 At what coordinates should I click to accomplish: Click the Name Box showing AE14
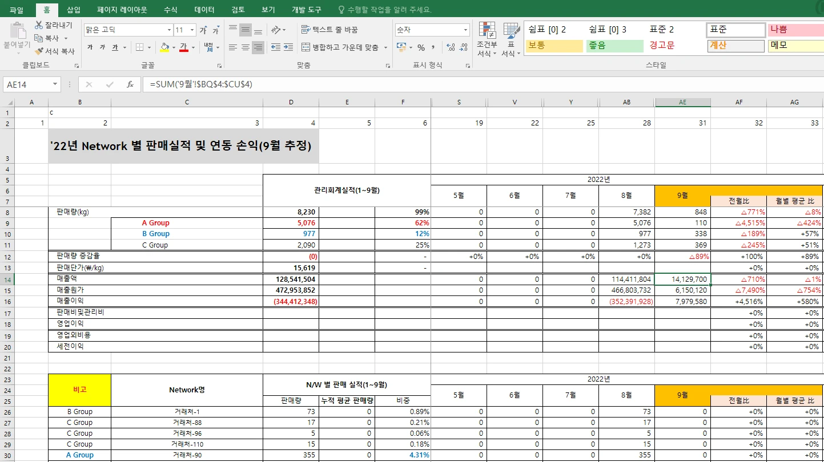26,84
